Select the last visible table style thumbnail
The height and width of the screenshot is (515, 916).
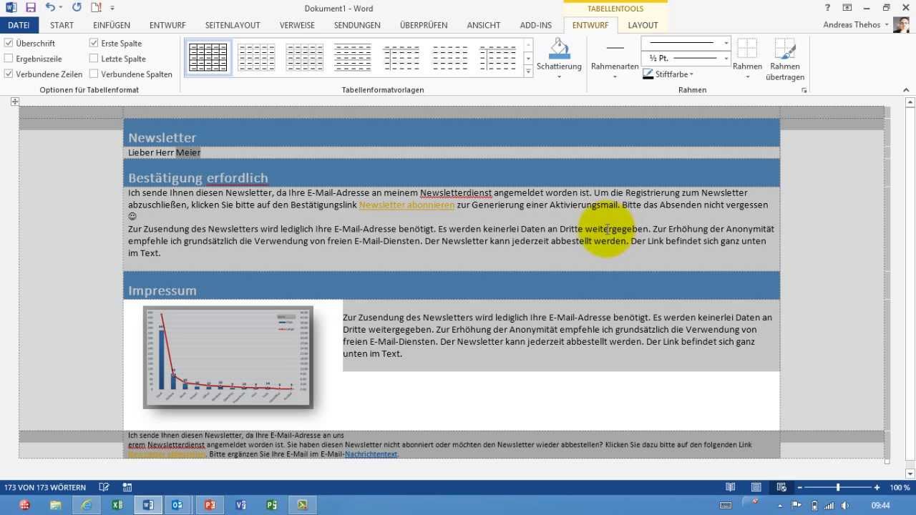[x=498, y=57]
